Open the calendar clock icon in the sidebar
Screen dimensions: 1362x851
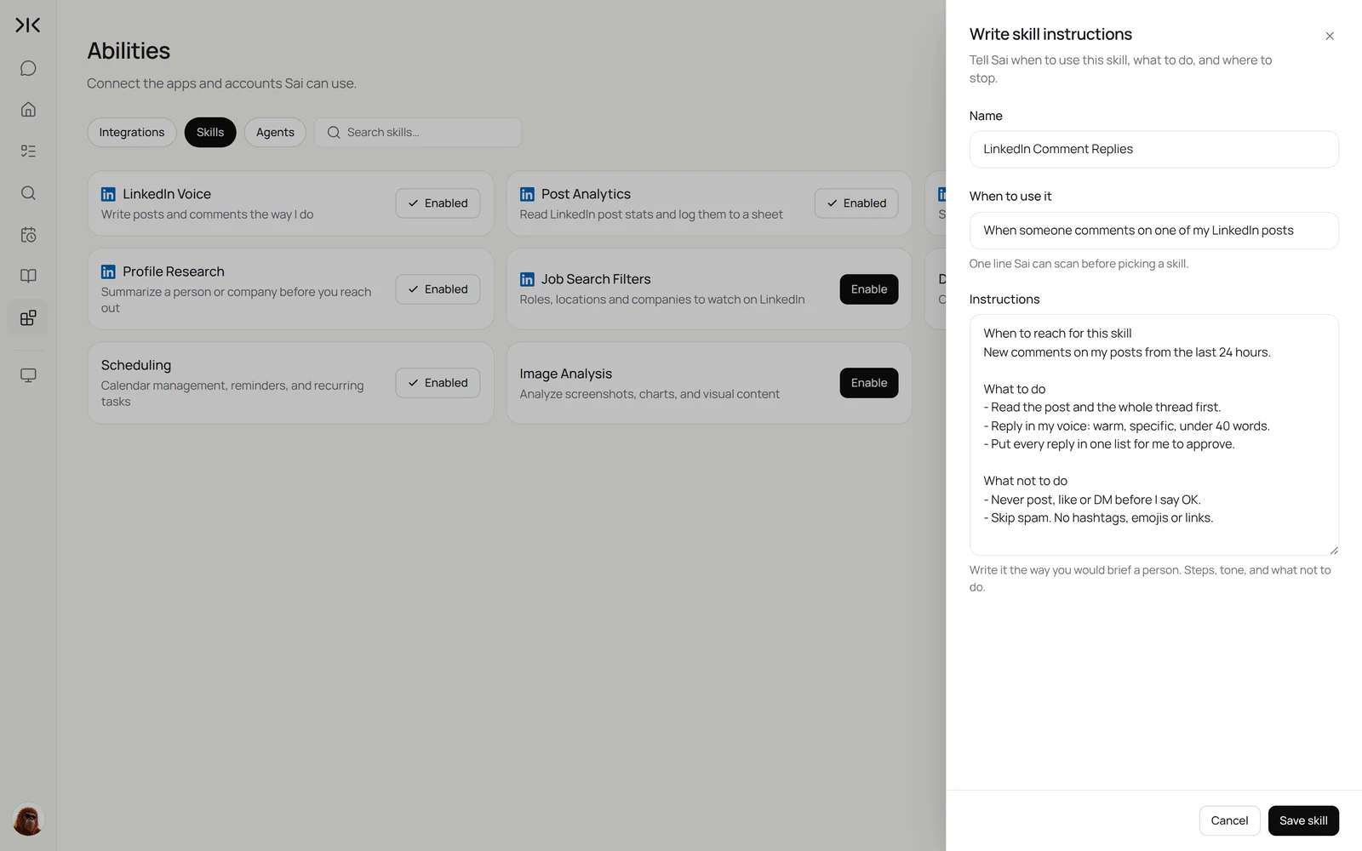[x=28, y=234]
